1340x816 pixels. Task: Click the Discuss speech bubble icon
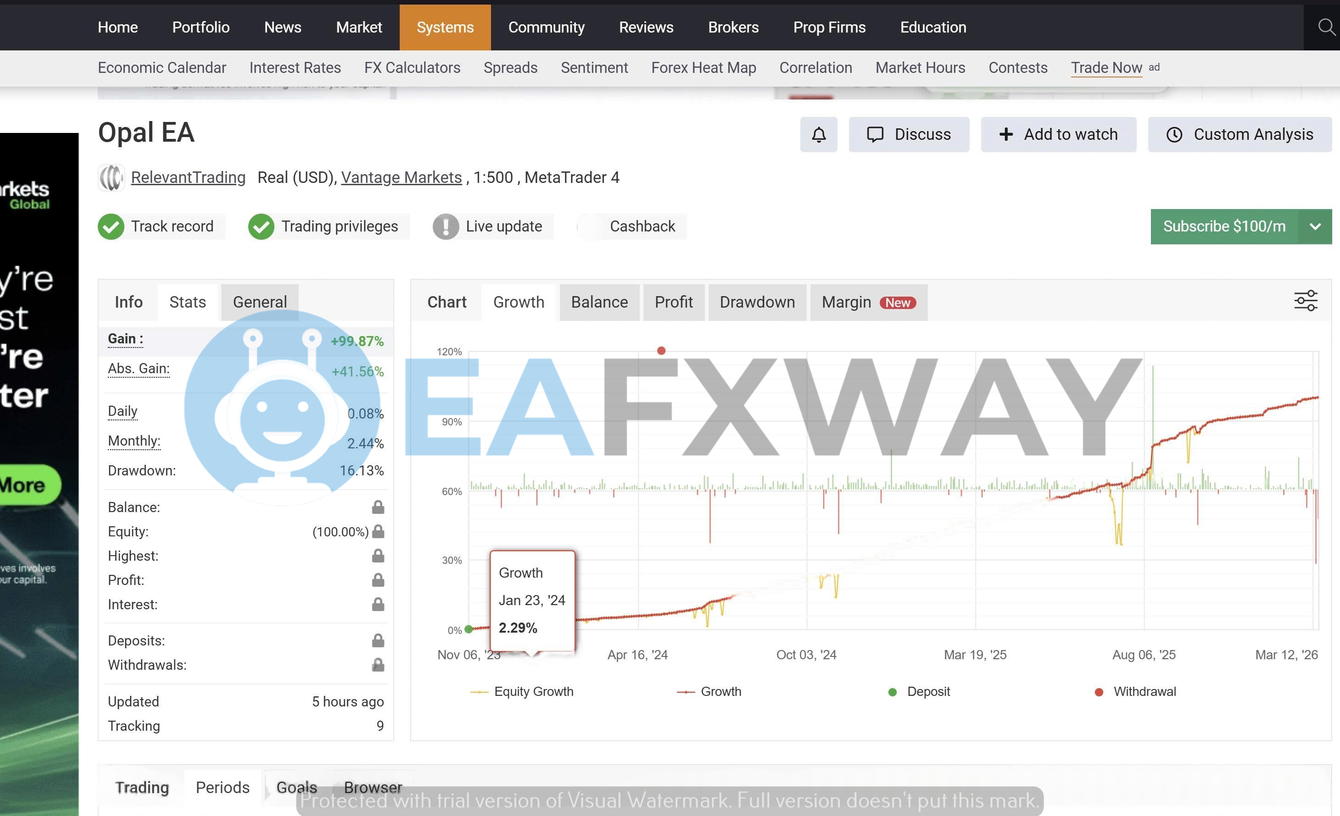tap(876, 134)
